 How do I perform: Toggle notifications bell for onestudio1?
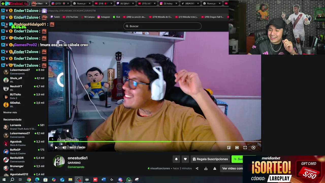(x=176, y=159)
